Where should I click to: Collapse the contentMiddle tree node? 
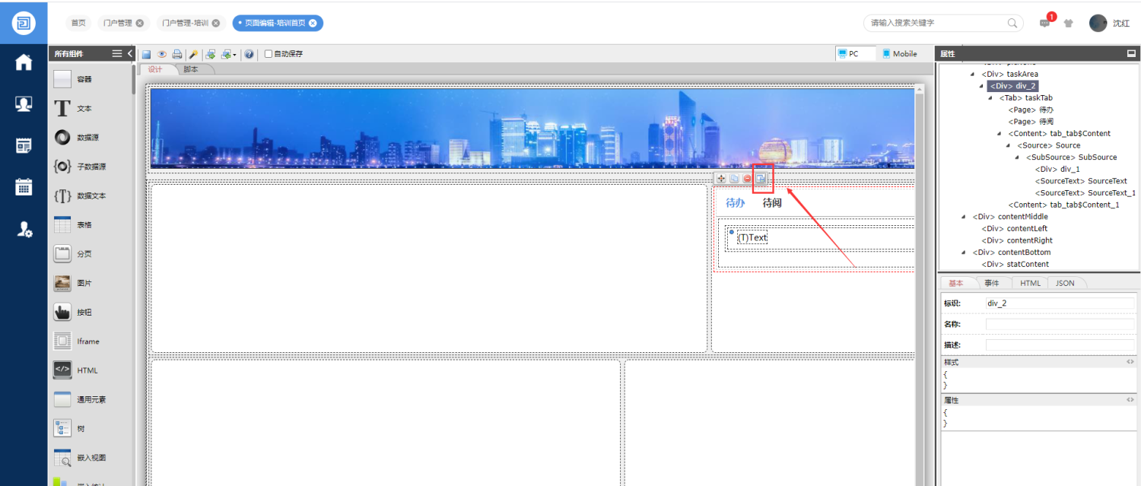964,217
